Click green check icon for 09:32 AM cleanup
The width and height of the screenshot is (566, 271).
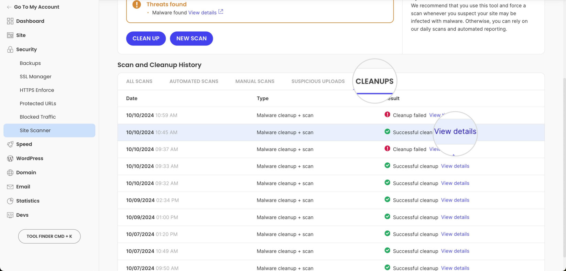pyautogui.click(x=387, y=183)
